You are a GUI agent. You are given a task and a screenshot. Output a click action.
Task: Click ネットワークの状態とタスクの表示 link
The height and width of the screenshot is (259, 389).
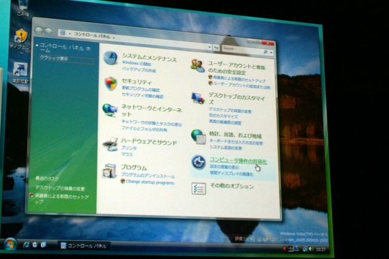(x=151, y=123)
